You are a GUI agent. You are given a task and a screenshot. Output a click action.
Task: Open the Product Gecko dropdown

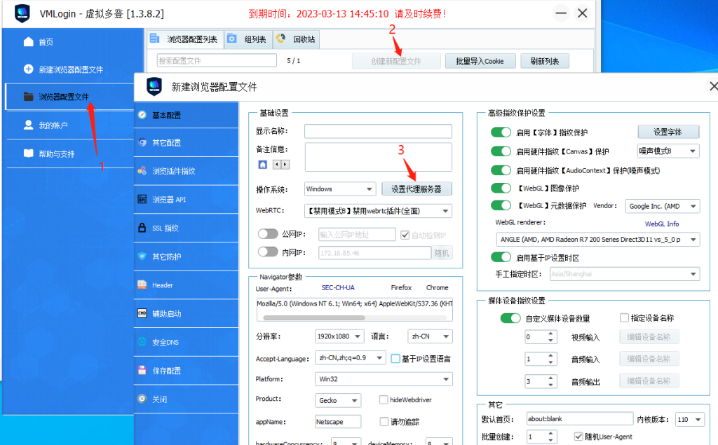pyautogui.click(x=338, y=400)
